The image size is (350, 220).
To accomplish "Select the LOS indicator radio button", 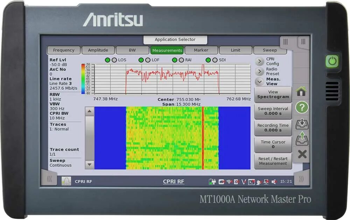I will 114,60.
